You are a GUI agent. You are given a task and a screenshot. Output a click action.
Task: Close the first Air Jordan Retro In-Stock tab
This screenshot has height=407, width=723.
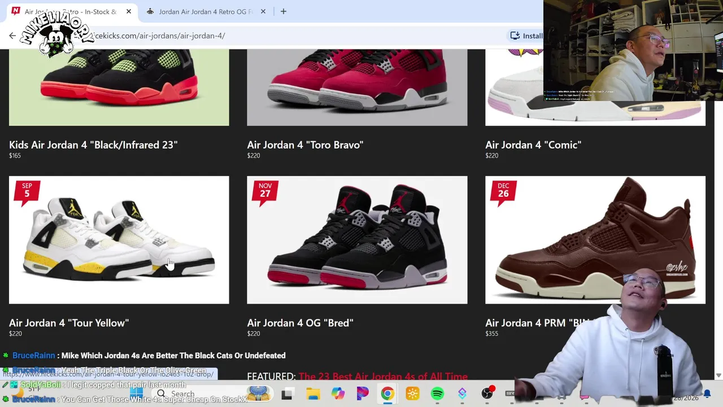coord(129,11)
